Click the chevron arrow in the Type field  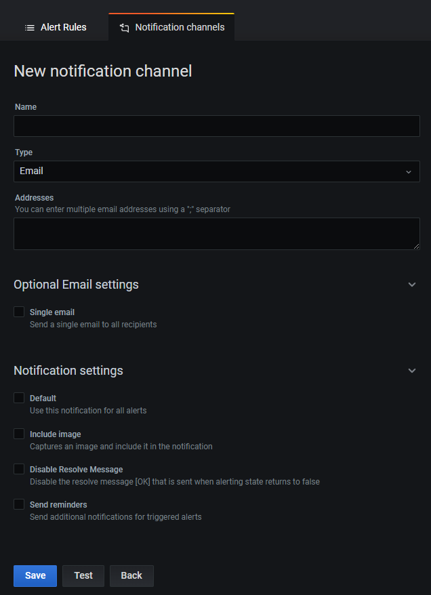(409, 171)
